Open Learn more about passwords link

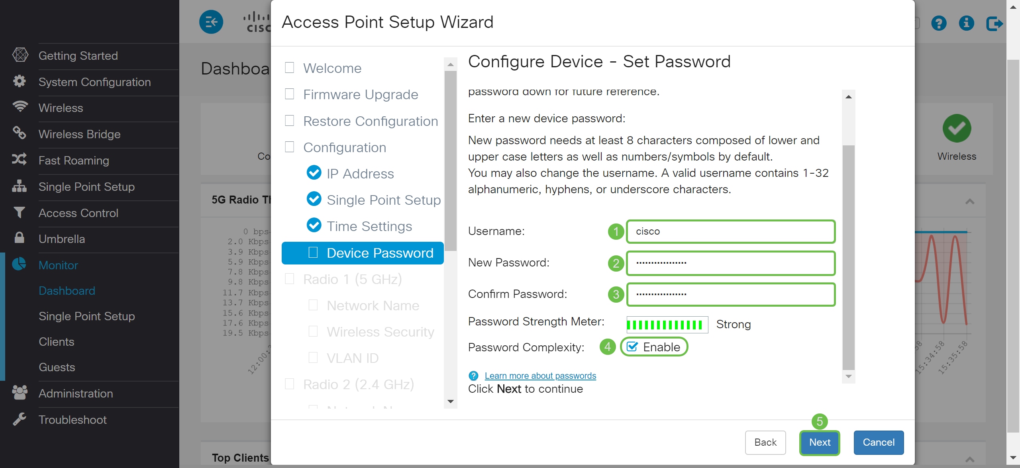click(540, 376)
